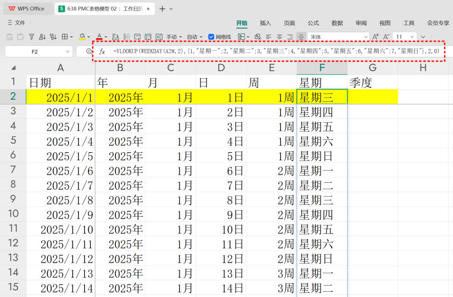
Task: Select column H header
Action: pyautogui.click(x=423, y=68)
